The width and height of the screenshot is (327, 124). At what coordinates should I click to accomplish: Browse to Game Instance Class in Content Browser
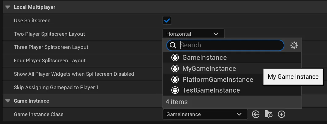[268, 114]
